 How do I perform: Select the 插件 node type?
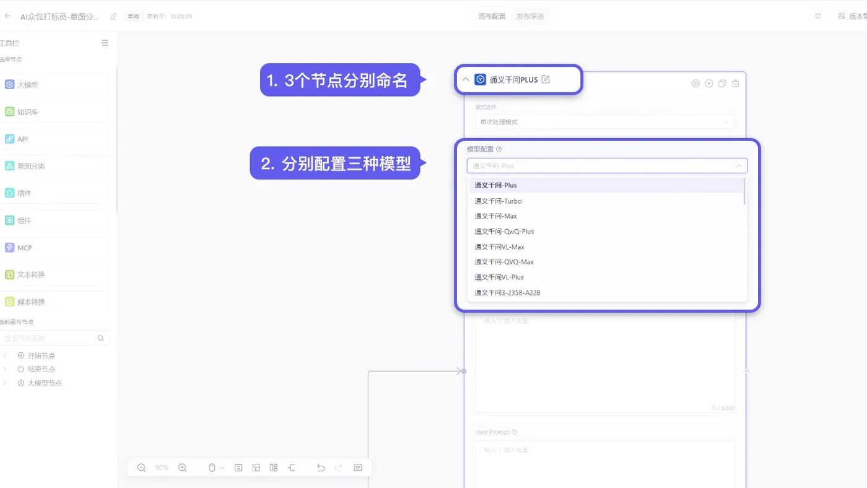click(54, 193)
